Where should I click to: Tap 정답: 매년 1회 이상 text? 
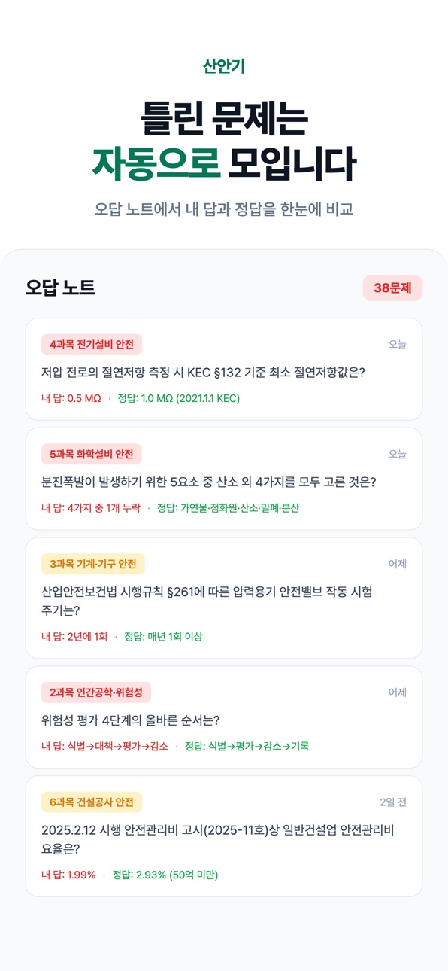(163, 637)
